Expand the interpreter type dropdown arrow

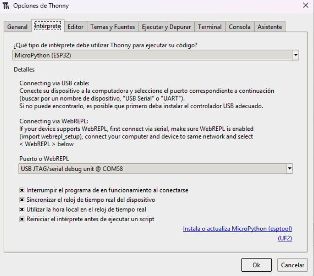tap(295, 55)
